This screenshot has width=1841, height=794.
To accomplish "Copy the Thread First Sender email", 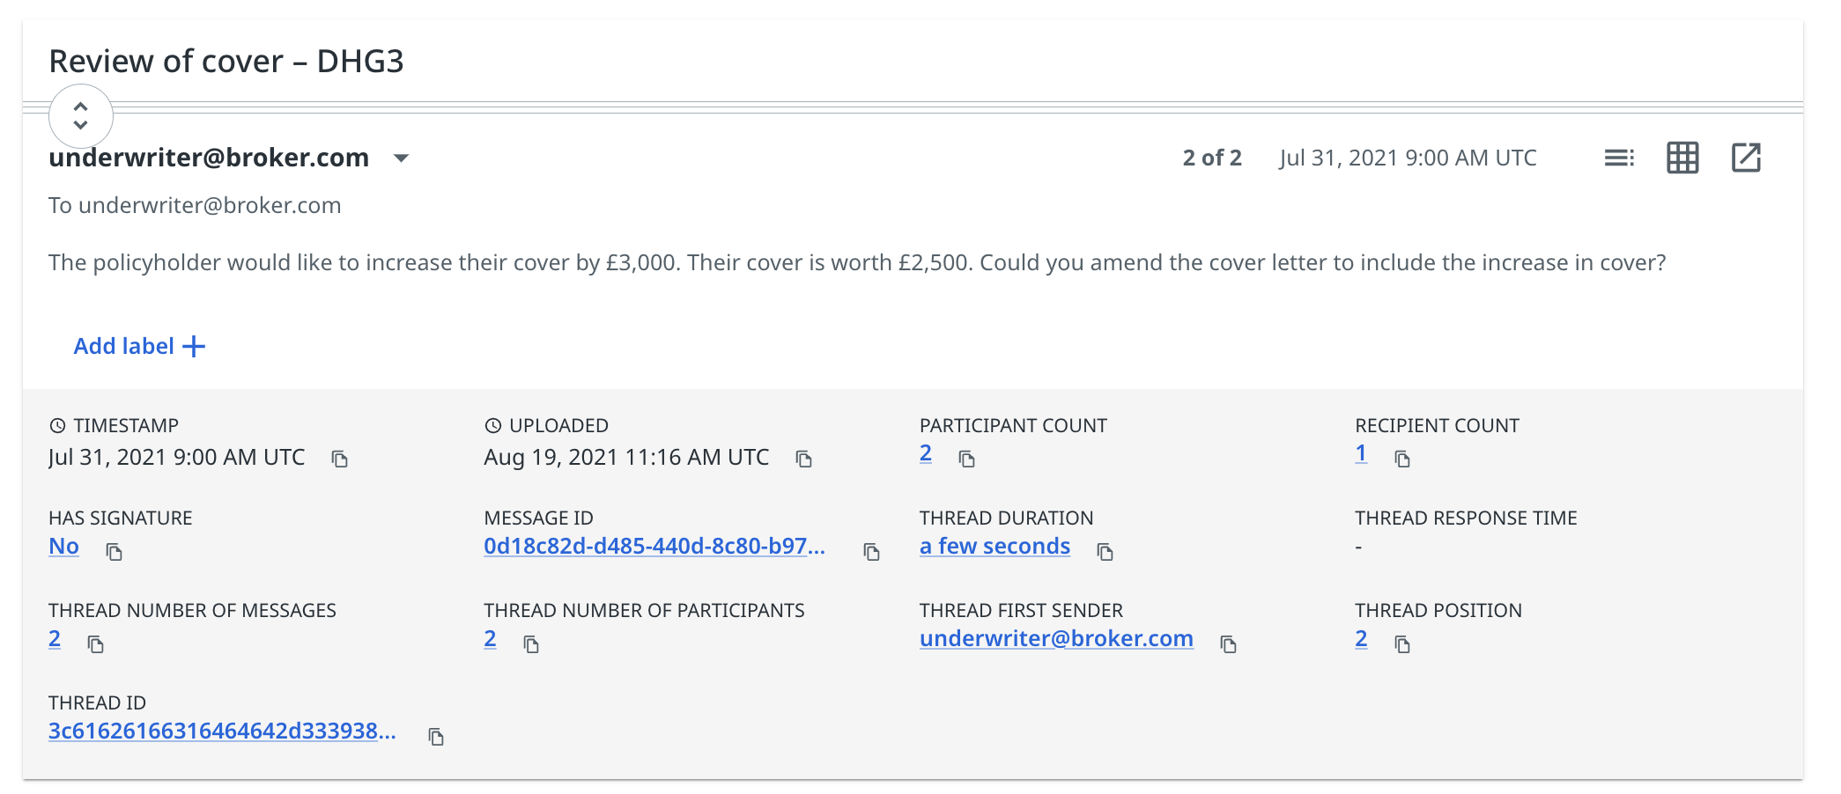I will [x=1228, y=644].
